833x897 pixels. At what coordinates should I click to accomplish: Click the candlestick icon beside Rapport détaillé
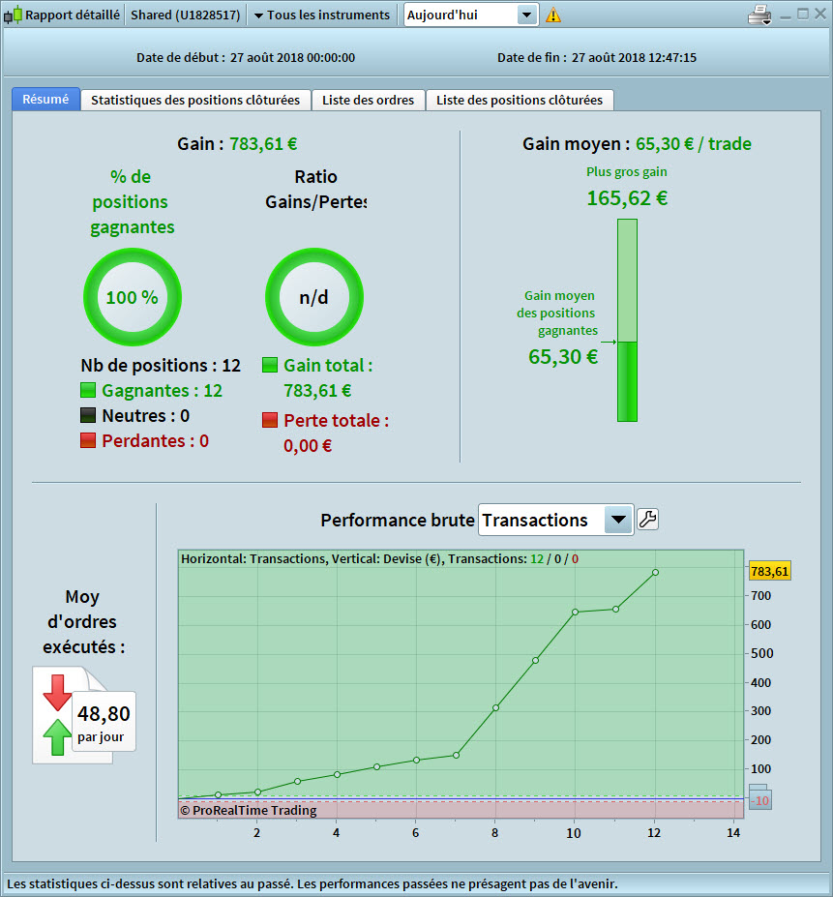(x=14, y=15)
